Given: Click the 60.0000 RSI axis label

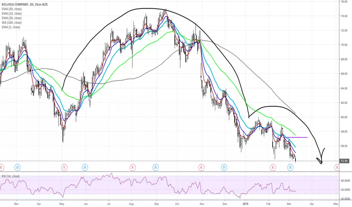Looking at the screenshot, I should pyautogui.click(x=346, y=181).
